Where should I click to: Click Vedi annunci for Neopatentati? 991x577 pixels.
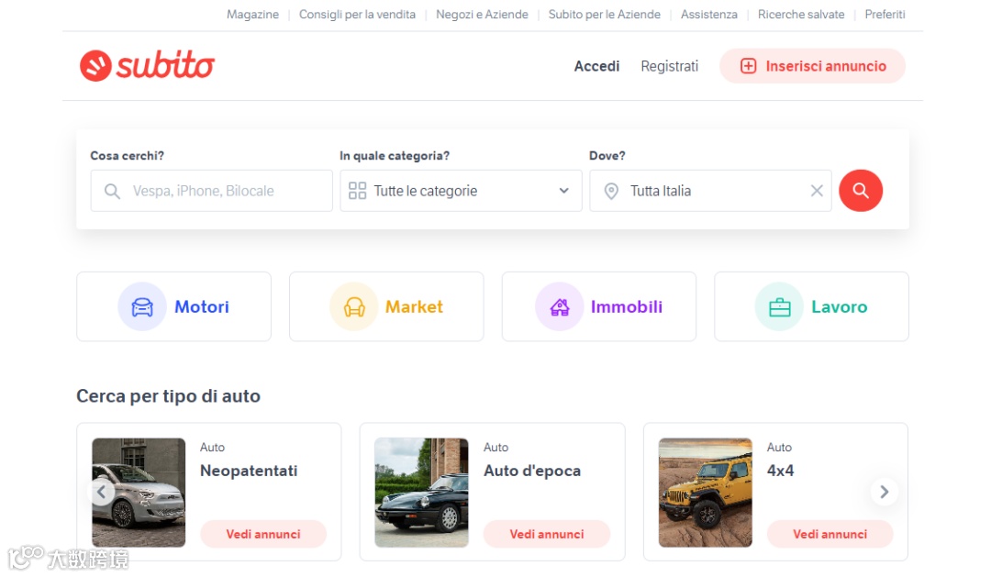tap(263, 534)
